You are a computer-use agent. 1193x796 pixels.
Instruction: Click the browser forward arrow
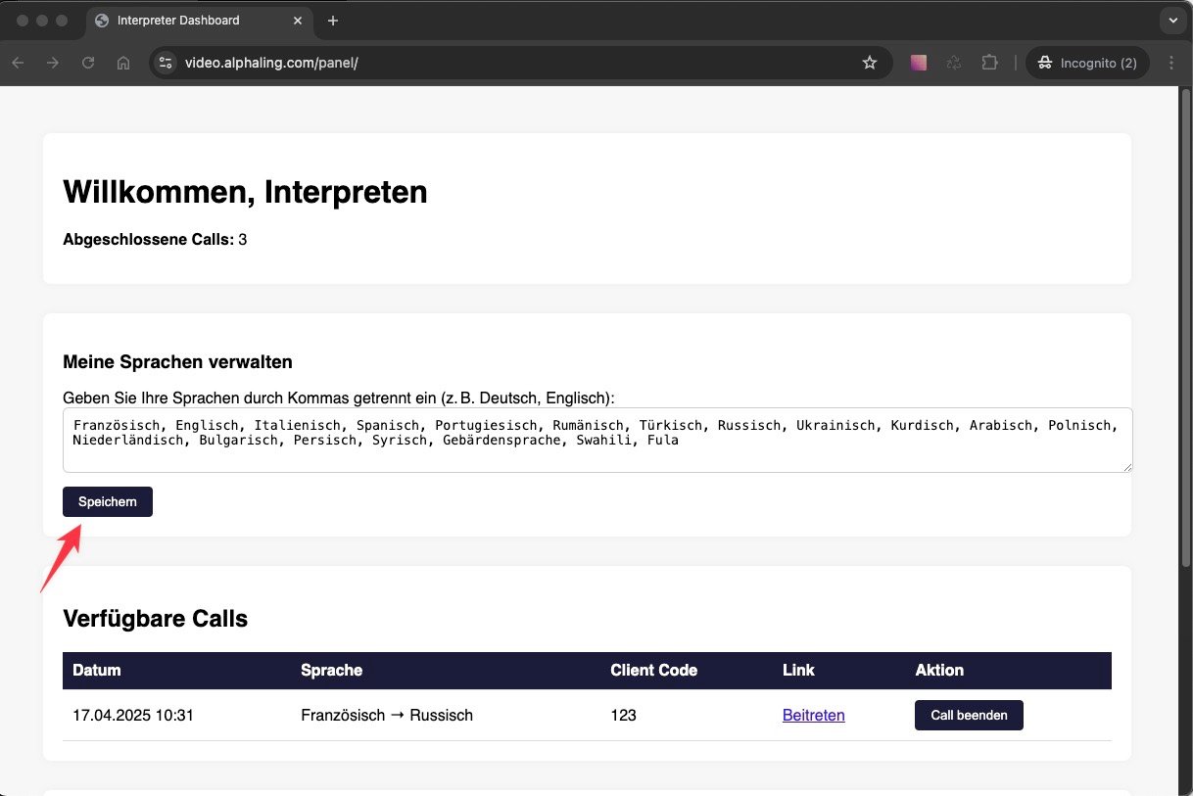53,63
